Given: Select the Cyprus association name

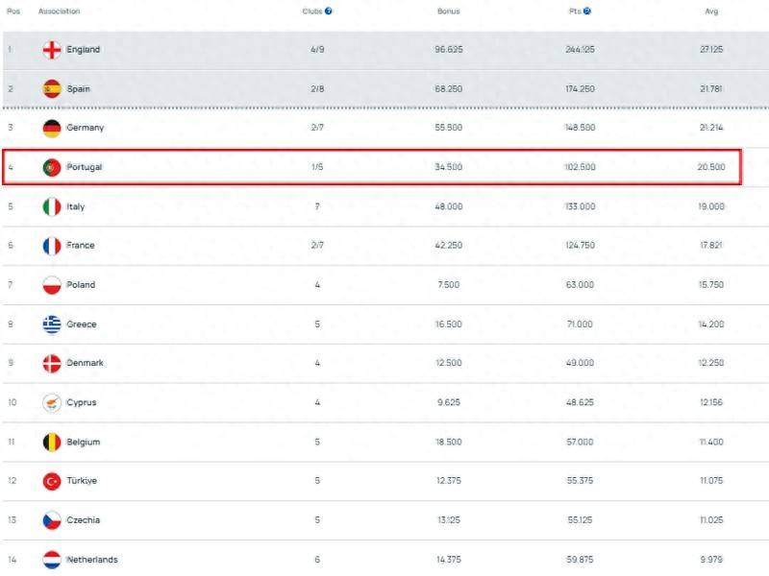Looking at the screenshot, I should [x=82, y=402].
